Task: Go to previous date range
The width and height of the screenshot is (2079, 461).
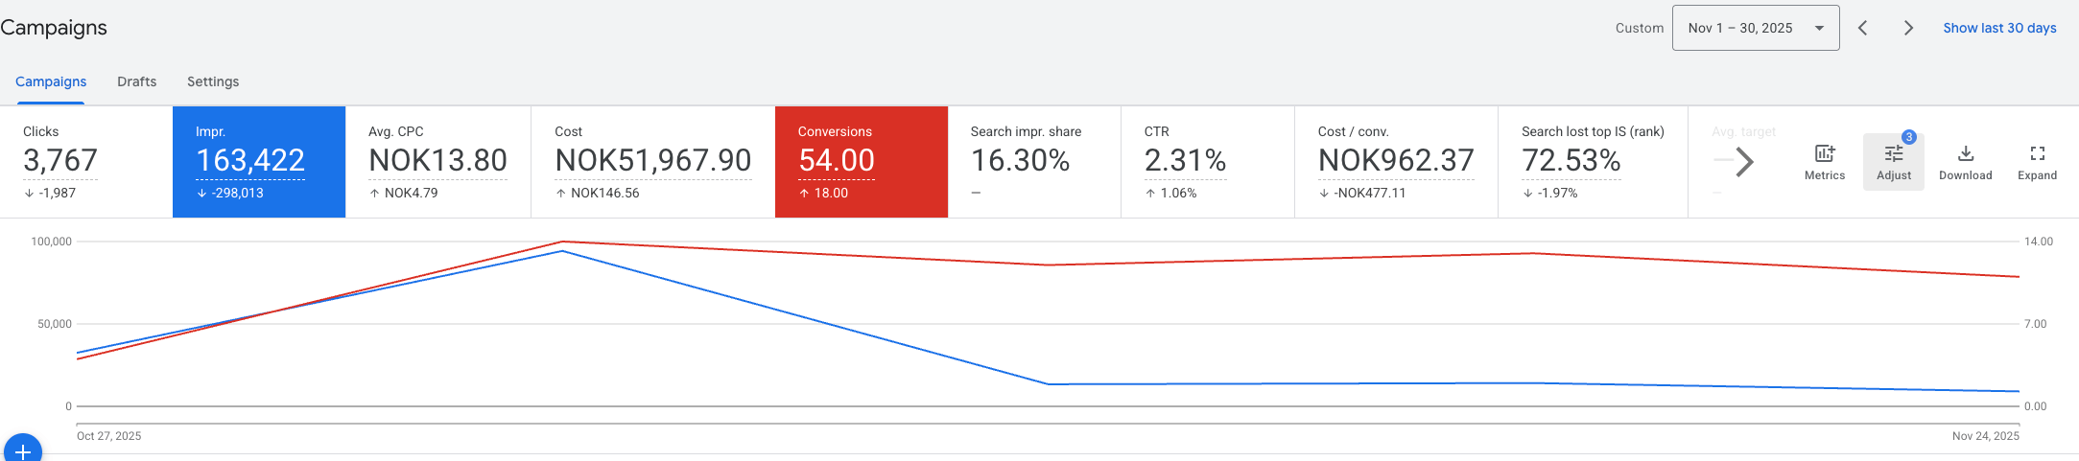Action: (x=1862, y=28)
